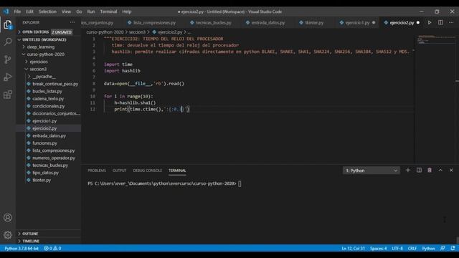Open terminal selector 1: Python dropdown

tap(372, 171)
